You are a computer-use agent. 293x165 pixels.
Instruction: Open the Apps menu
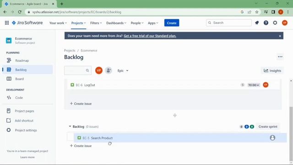pyautogui.click(x=153, y=23)
